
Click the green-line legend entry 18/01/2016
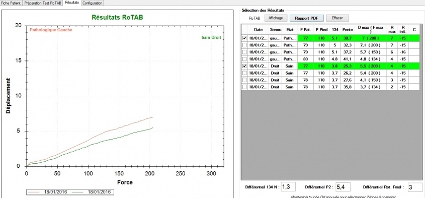point(91,192)
